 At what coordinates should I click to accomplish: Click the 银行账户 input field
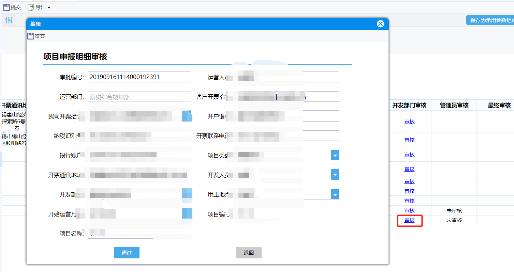click(x=139, y=155)
